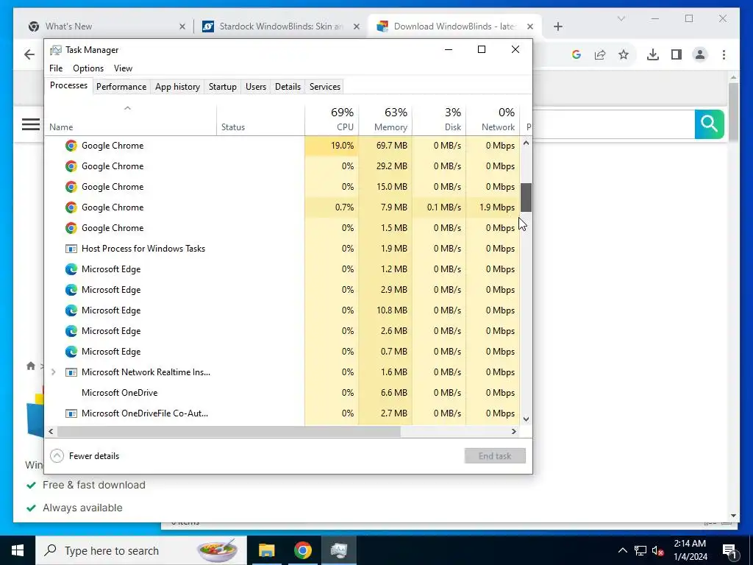Sort processes by Memory column header

click(x=385, y=120)
